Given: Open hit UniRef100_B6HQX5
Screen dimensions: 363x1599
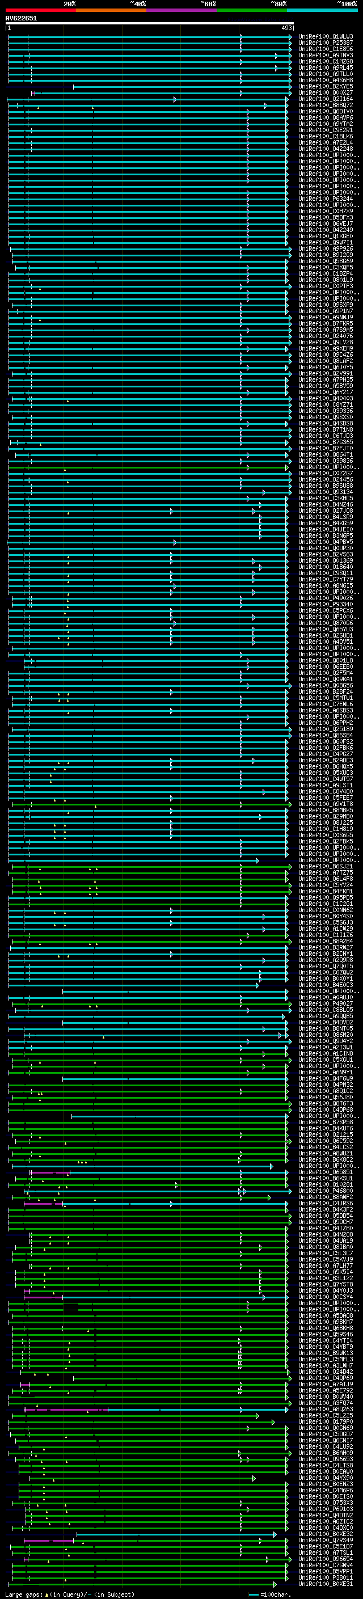Looking at the screenshot, I should tap(326, 766).
